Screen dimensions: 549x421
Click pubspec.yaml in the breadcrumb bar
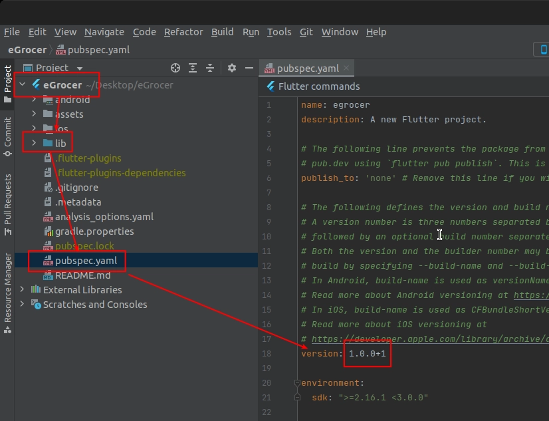point(93,50)
